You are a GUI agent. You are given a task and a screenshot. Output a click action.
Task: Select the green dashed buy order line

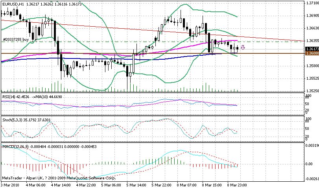153,42
